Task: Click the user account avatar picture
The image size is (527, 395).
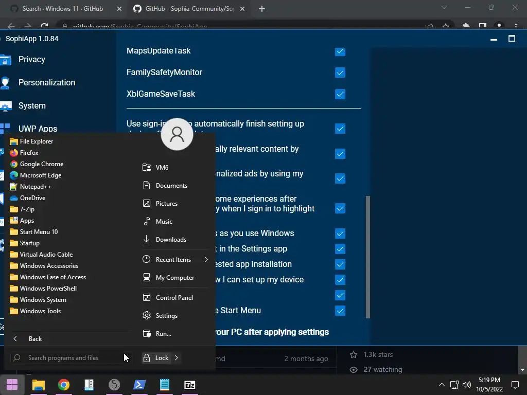Action: [x=177, y=134]
